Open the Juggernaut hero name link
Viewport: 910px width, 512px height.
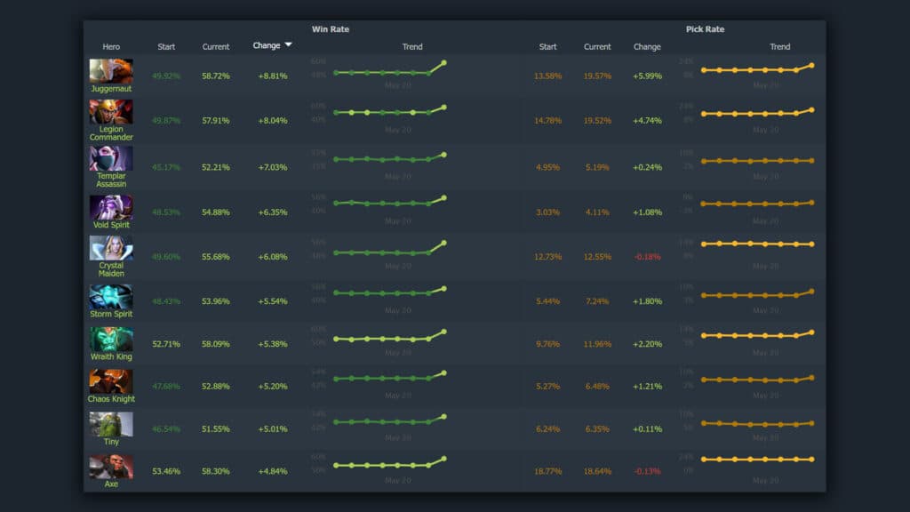(110, 88)
